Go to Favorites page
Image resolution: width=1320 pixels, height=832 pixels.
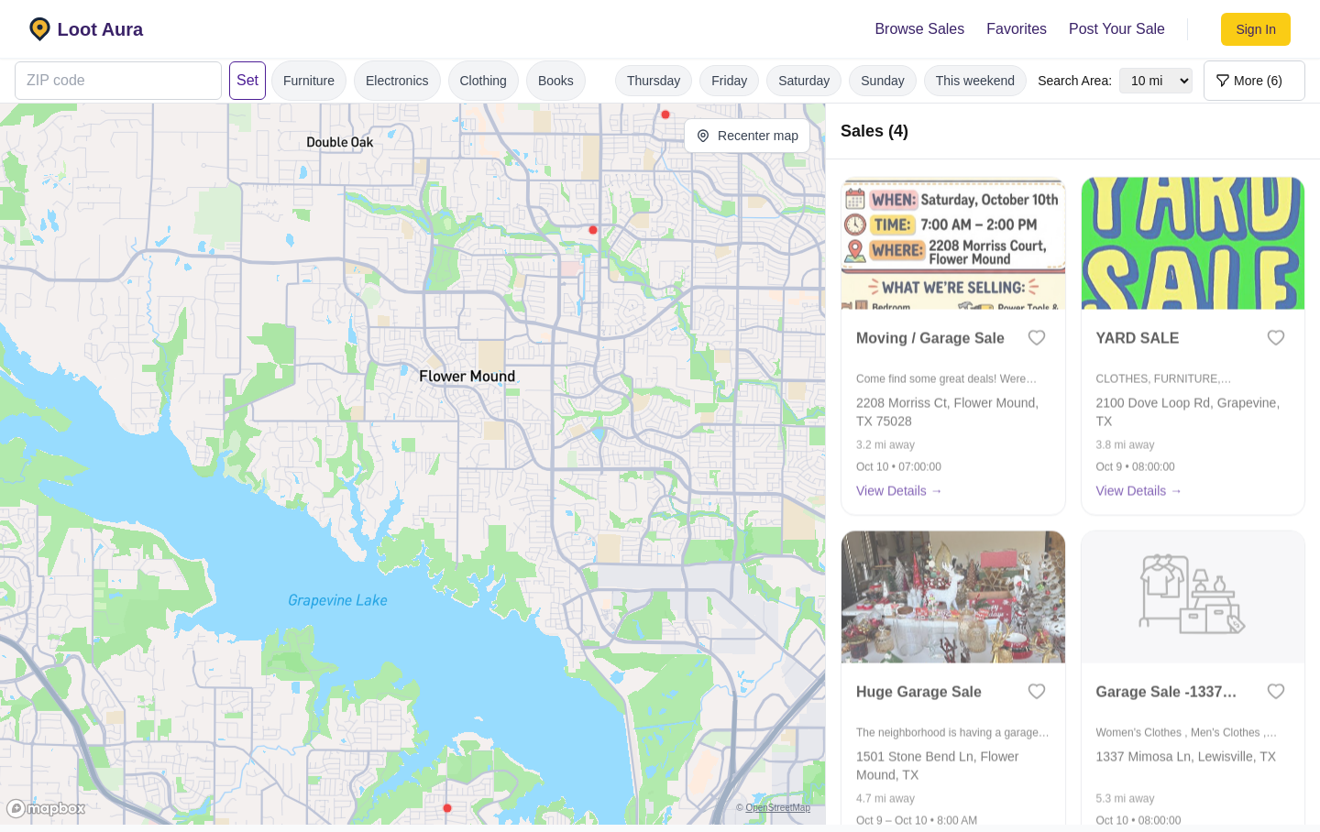(x=1017, y=29)
